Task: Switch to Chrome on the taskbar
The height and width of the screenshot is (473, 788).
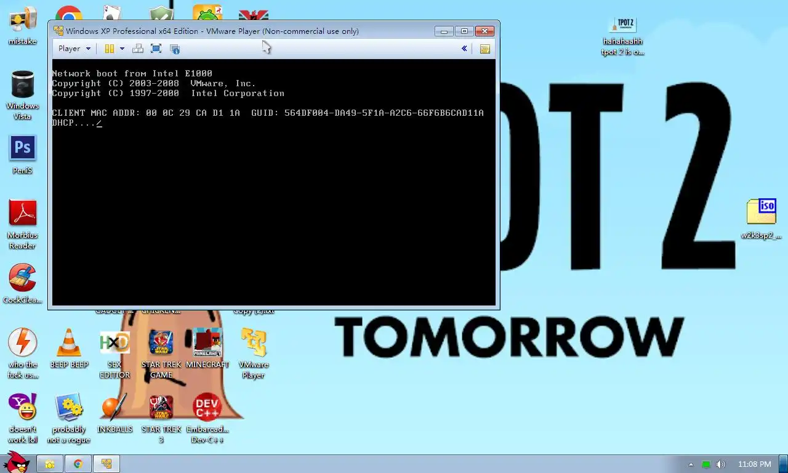Action: 78,464
